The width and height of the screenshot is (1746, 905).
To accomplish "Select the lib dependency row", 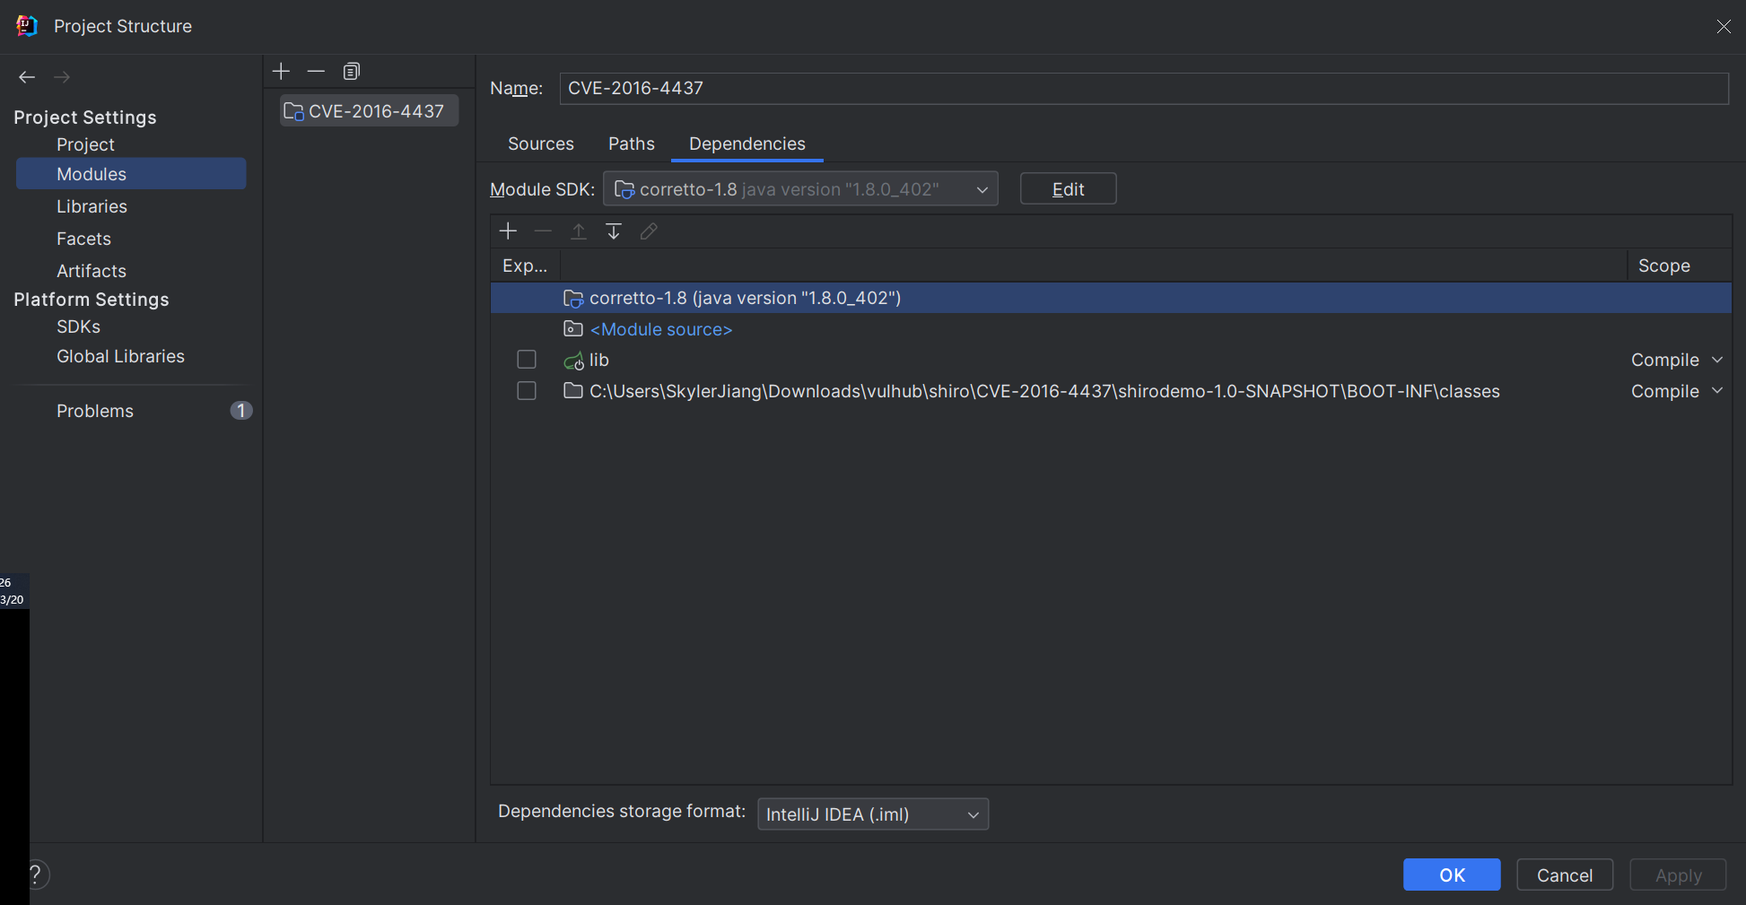I will (x=1111, y=360).
